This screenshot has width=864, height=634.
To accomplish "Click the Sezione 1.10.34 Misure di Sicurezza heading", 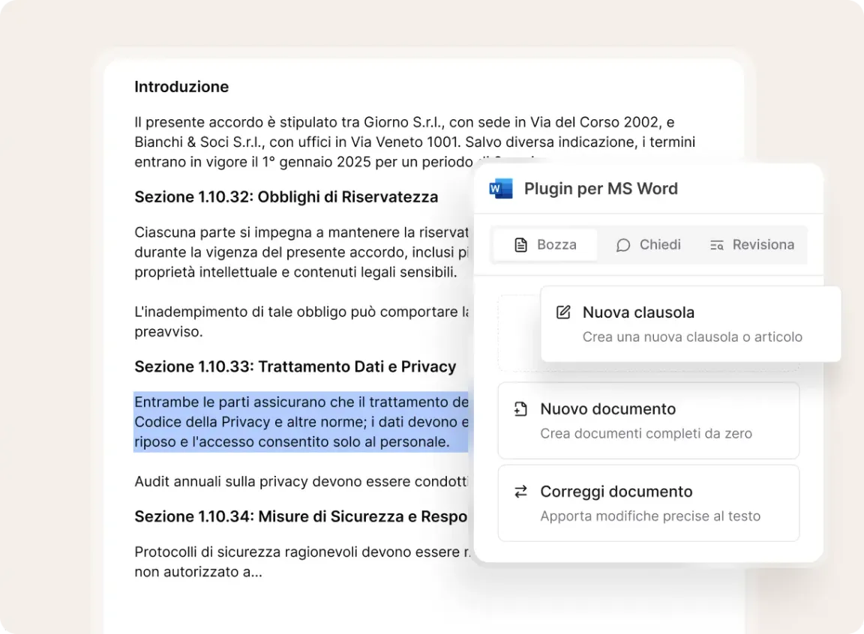I will click(x=300, y=516).
